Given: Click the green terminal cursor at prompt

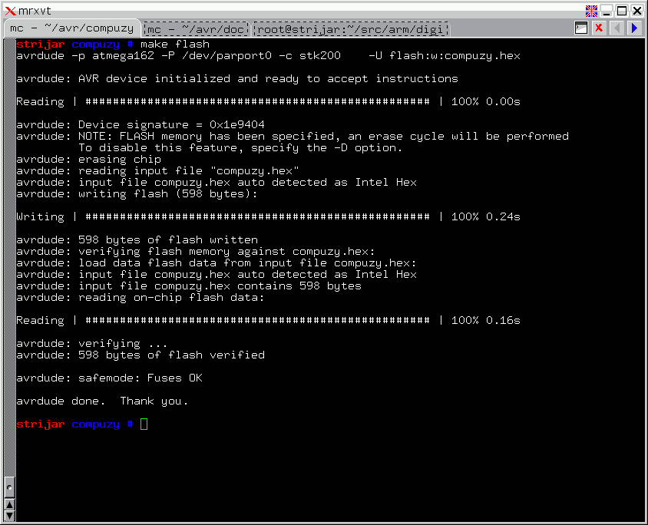Looking at the screenshot, I should tap(144, 424).
